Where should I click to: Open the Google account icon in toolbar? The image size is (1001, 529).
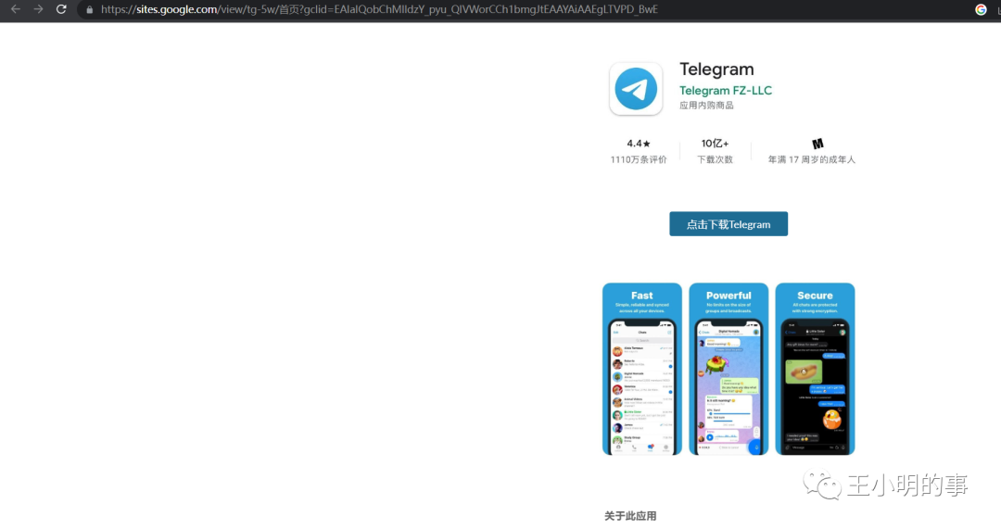[981, 9]
